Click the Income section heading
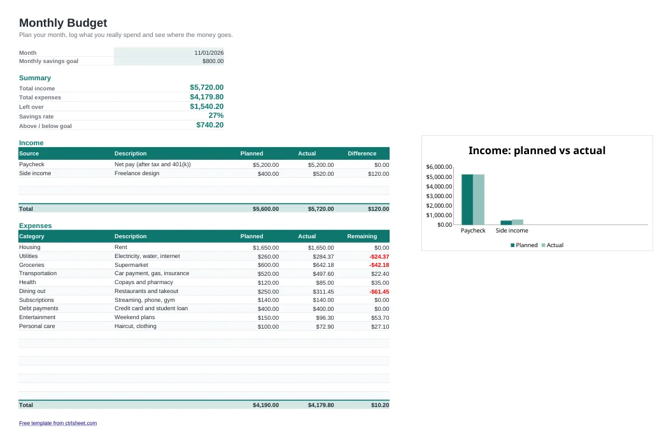 pos(31,143)
